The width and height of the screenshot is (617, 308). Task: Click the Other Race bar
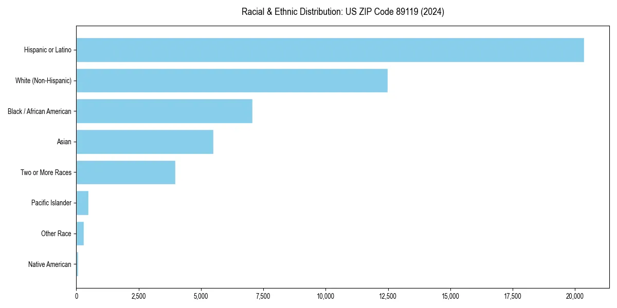(80, 234)
